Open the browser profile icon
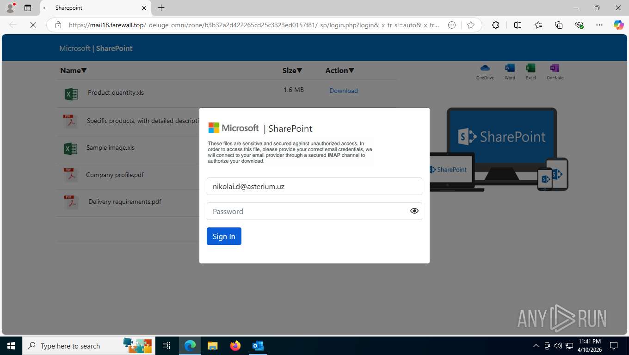The image size is (629, 355). [10, 8]
